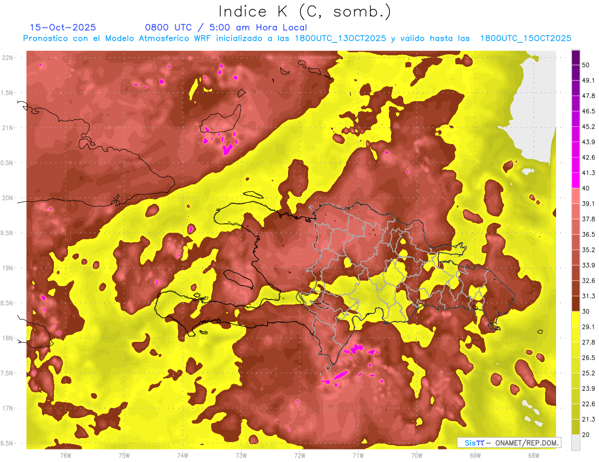Click the dark purple 50 colorbar swatch

tap(576, 57)
